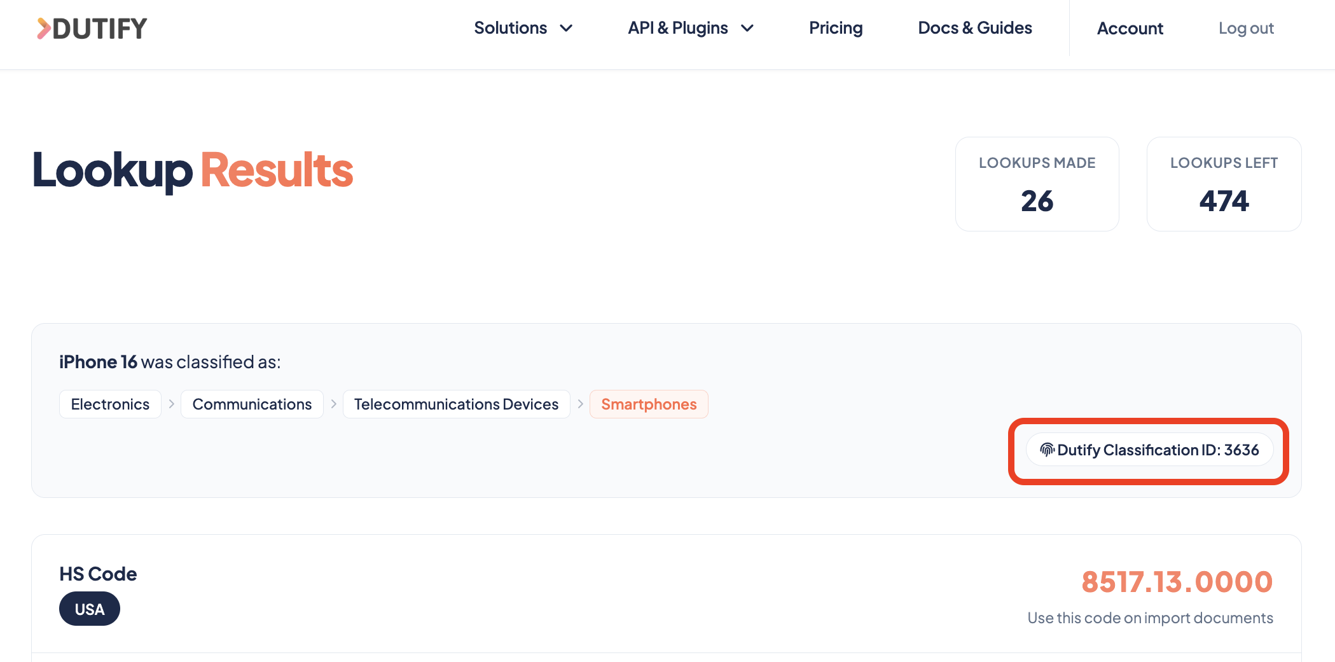Viewport: 1335px width, 662px height.
Task: Click Log out
Action: [1246, 29]
